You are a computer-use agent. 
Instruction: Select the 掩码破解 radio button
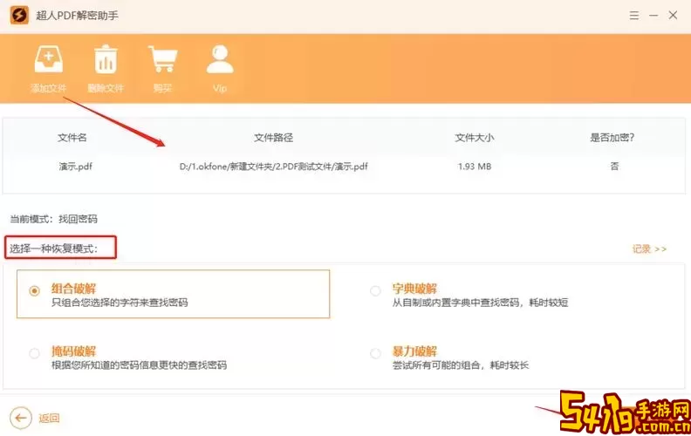[34, 353]
